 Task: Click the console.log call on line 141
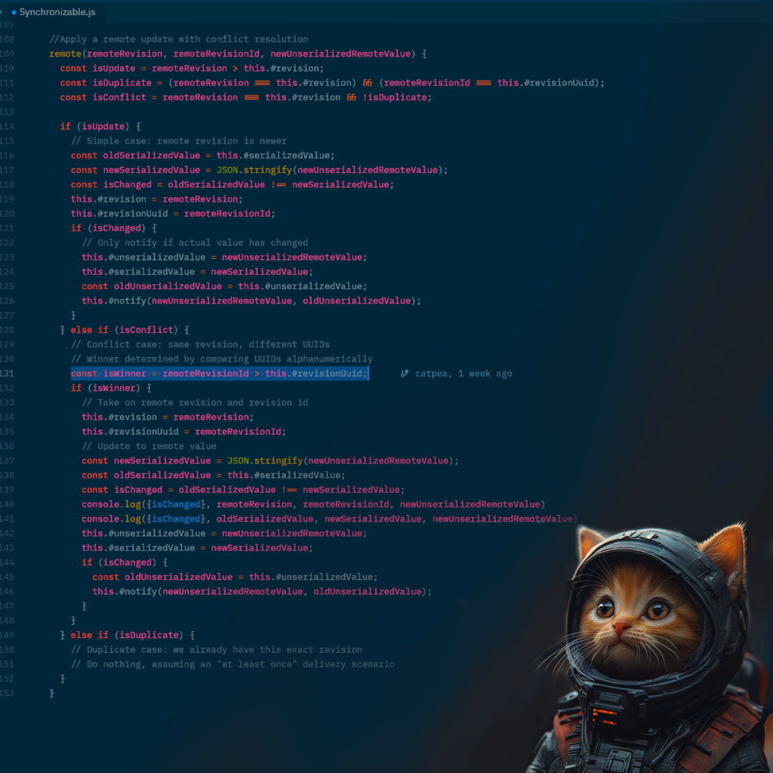click(x=111, y=519)
